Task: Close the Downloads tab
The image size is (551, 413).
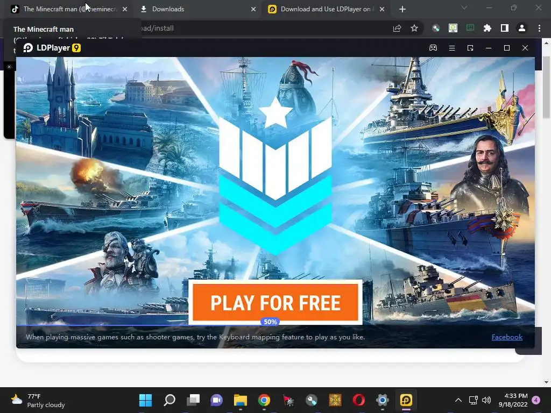Action: click(x=253, y=9)
